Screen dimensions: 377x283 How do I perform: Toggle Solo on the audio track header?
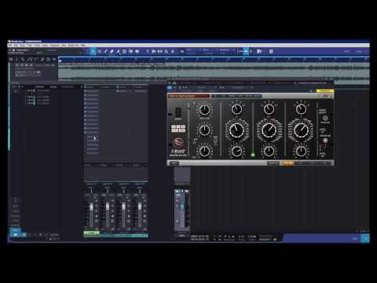(22, 64)
